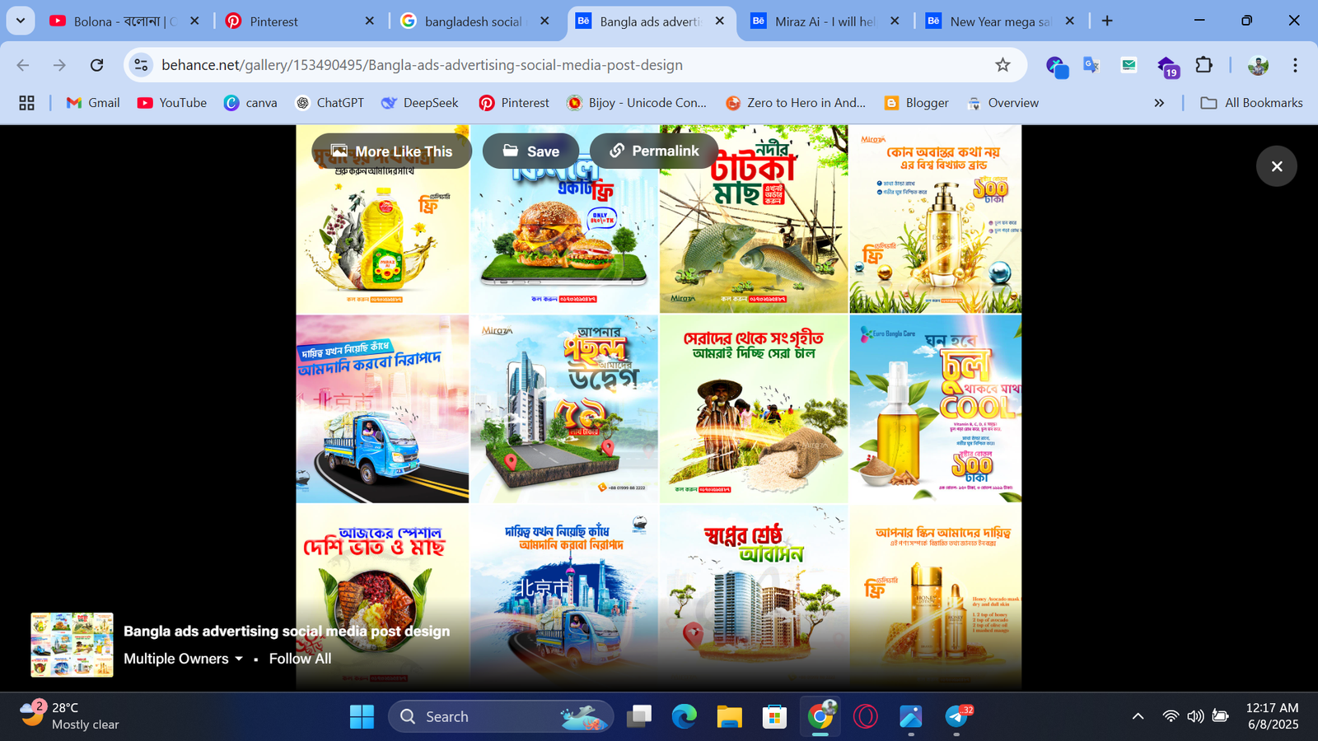Open the tab search dropdown arrow
The height and width of the screenshot is (741, 1318).
tap(21, 21)
